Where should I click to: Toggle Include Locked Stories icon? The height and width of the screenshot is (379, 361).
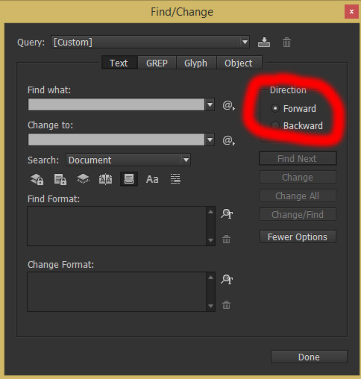point(60,179)
